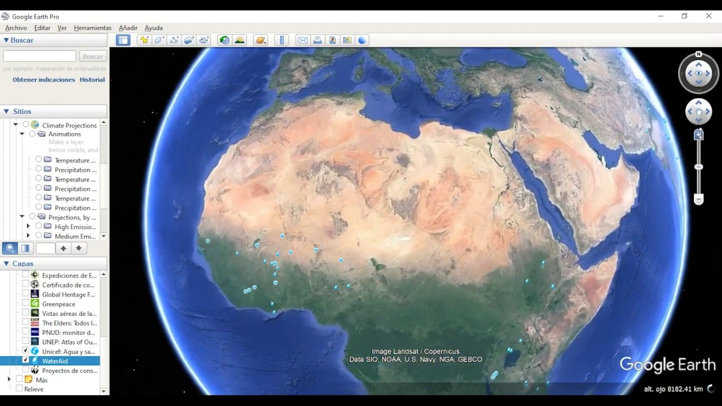
Task: Collapse the Animations folder node
Action: pyautogui.click(x=22, y=134)
